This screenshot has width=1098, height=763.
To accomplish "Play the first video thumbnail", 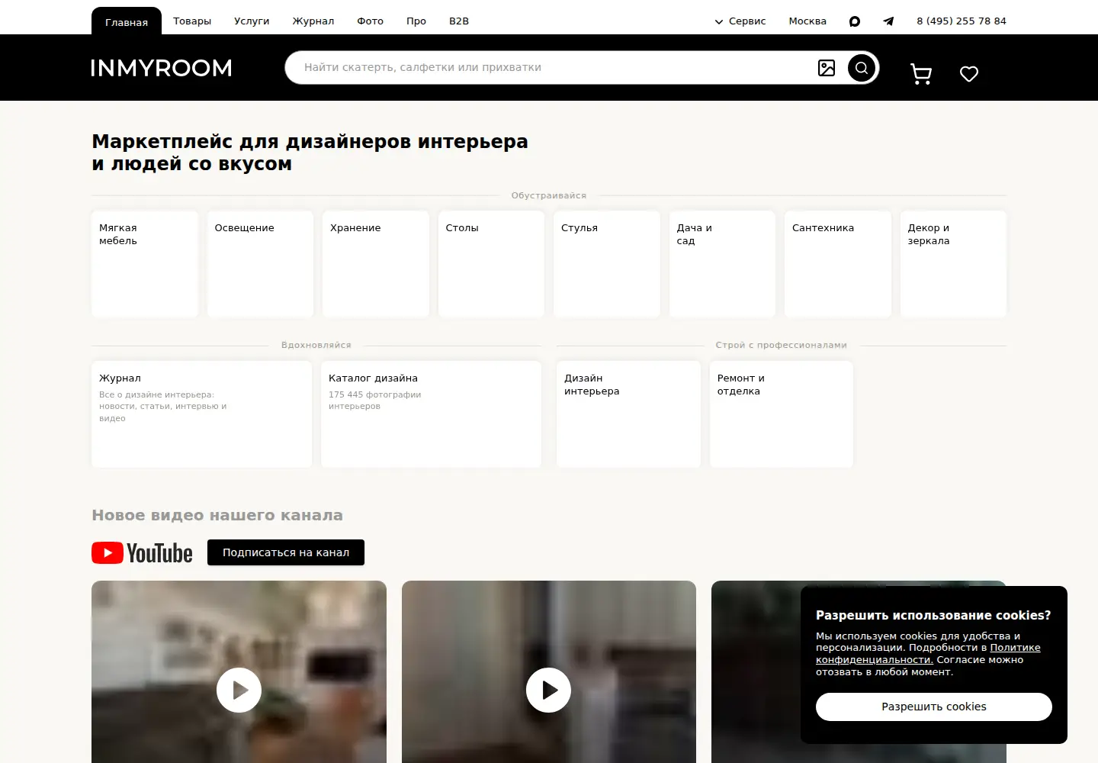I will coord(239,690).
